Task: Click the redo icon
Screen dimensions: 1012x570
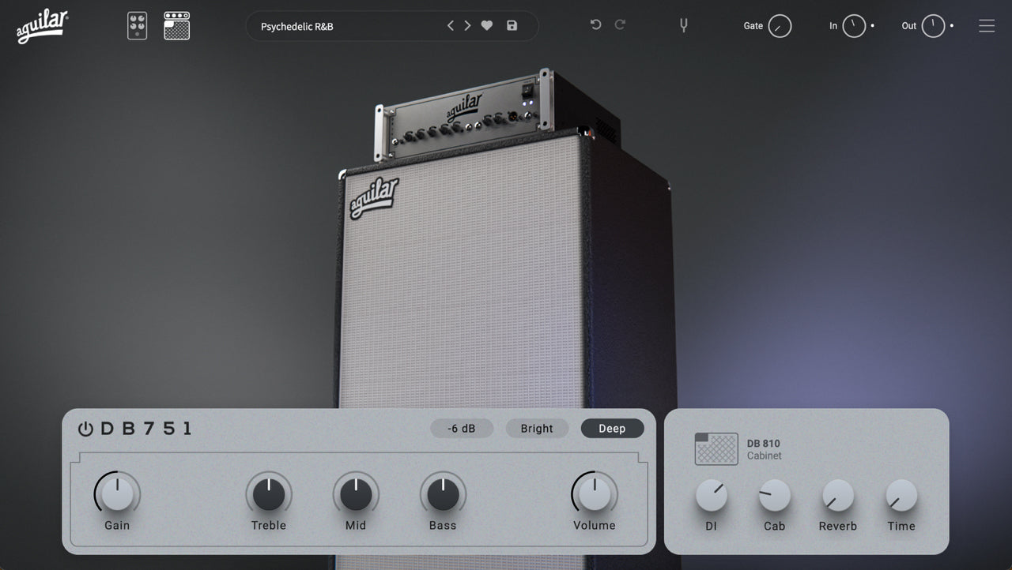Action: click(621, 25)
